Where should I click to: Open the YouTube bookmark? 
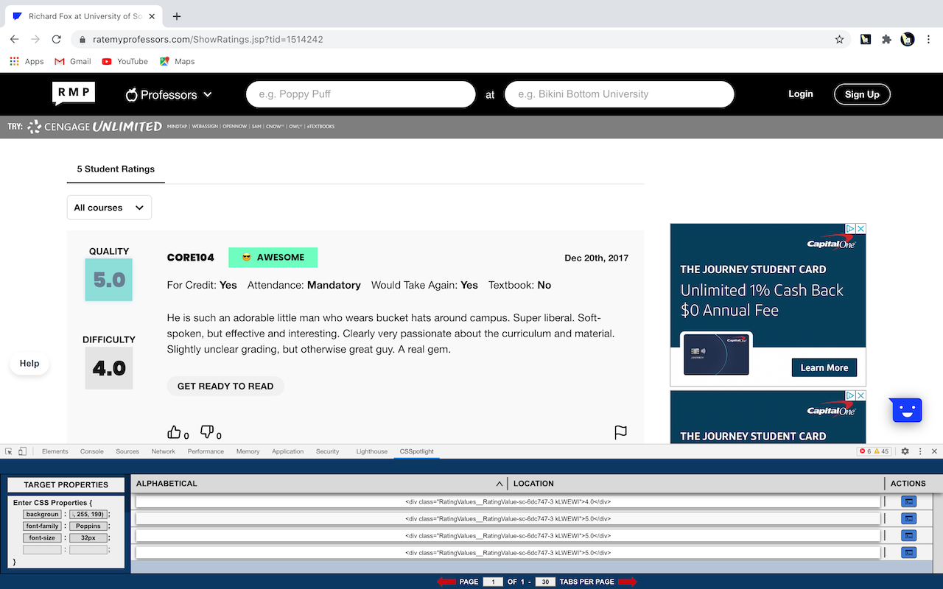tap(125, 61)
